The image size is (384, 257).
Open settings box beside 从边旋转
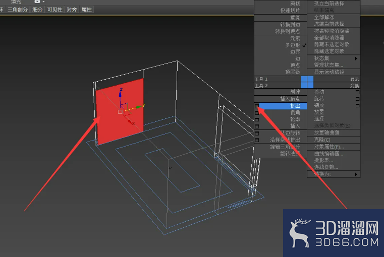[257, 134]
